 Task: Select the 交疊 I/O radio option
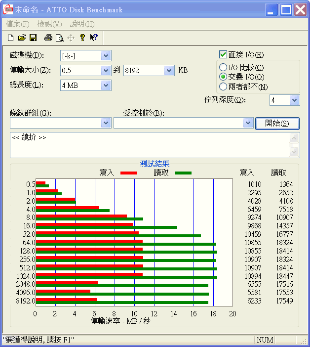point(223,77)
